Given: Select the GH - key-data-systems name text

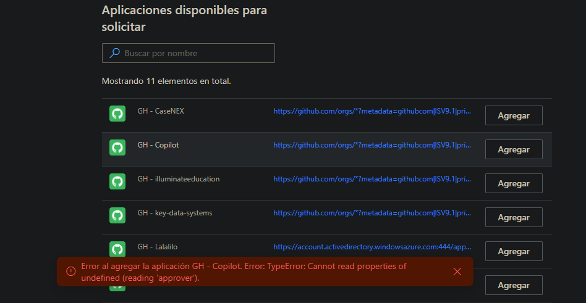Looking at the screenshot, I should coord(175,213).
